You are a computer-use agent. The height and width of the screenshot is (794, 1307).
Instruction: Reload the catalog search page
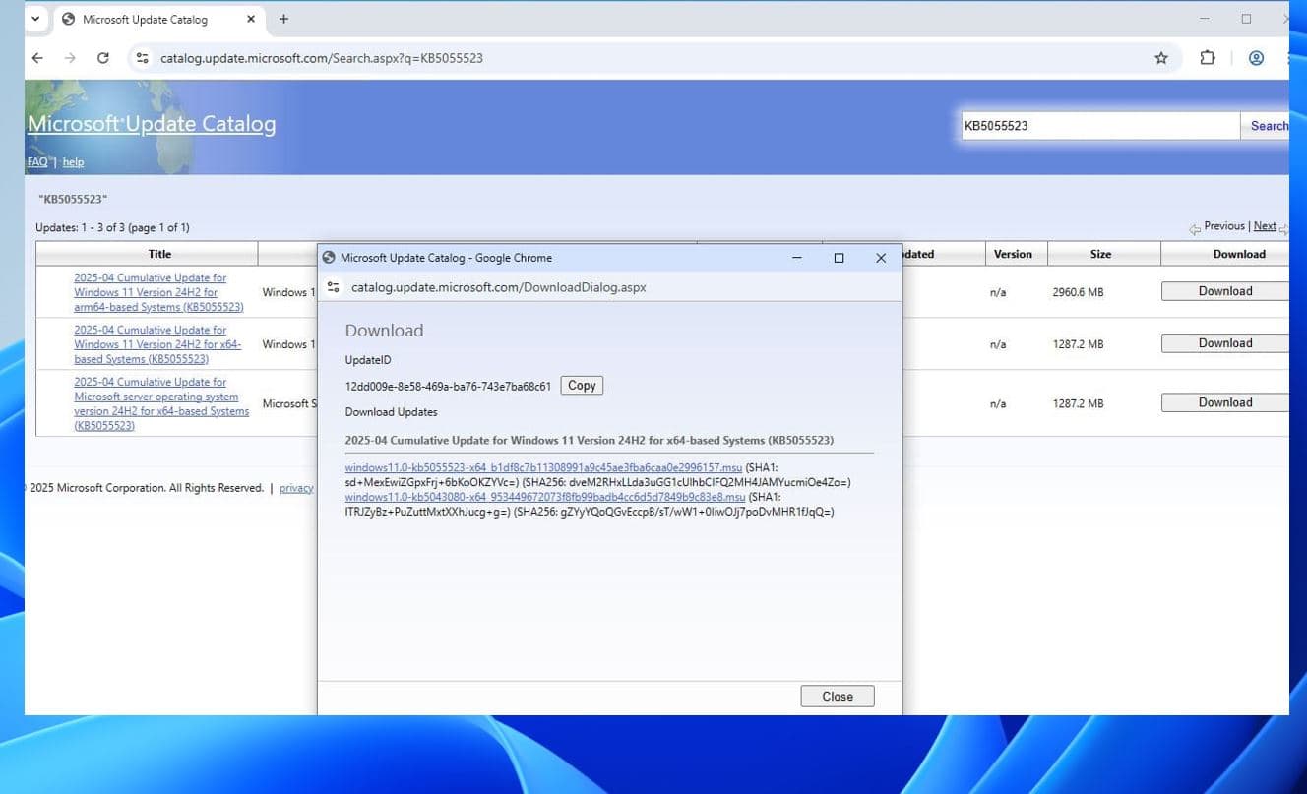[102, 58]
